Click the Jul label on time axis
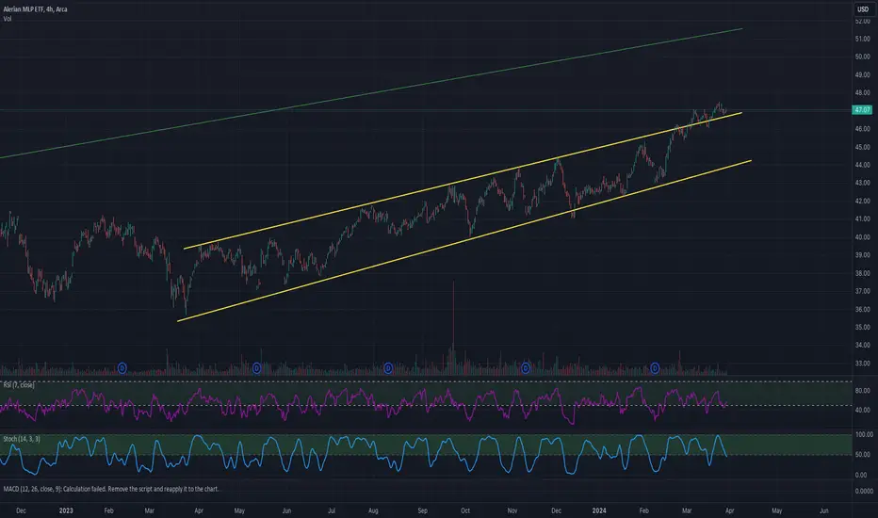Image resolution: width=878 pixels, height=518 pixels. coord(332,510)
